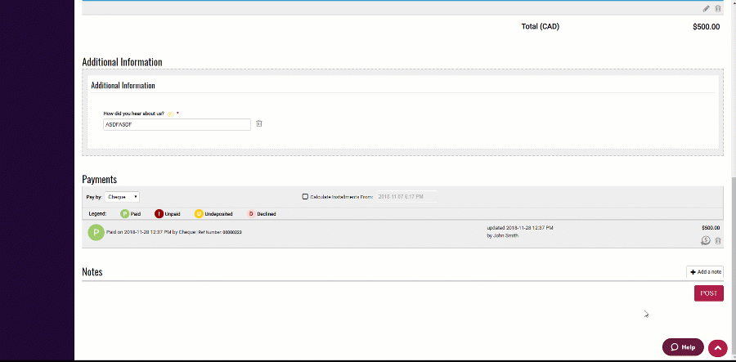Click the Total (CAD) label

coord(541,27)
